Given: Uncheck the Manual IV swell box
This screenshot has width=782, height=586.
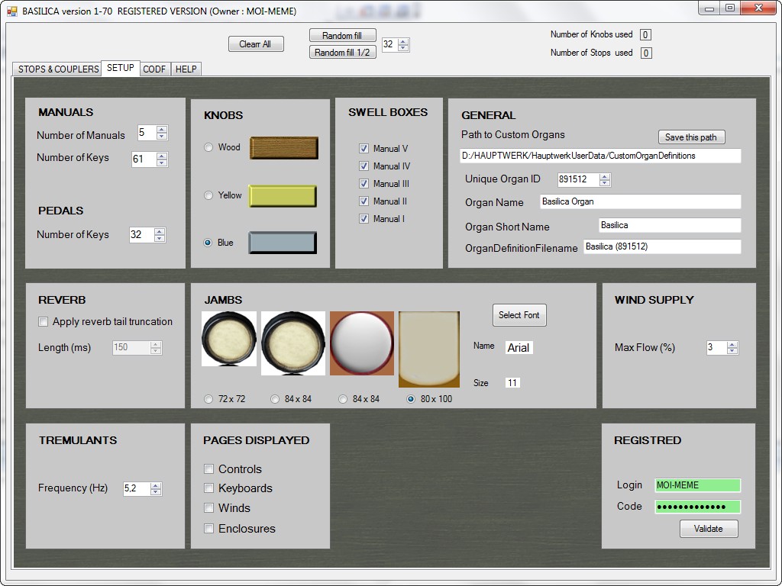Looking at the screenshot, I should pos(364,166).
